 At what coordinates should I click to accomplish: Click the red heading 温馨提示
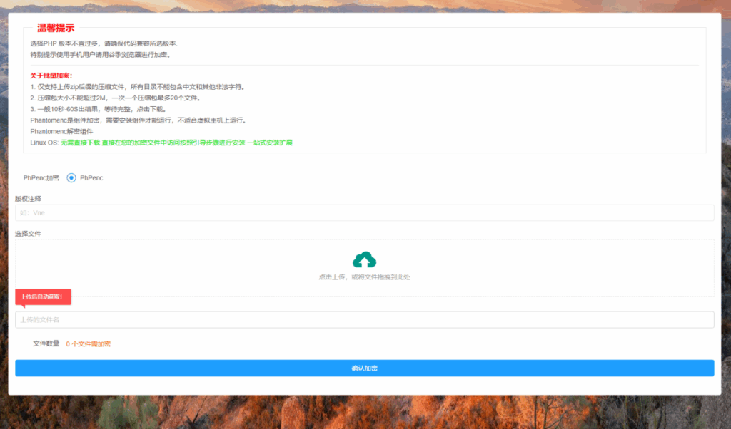[56, 28]
